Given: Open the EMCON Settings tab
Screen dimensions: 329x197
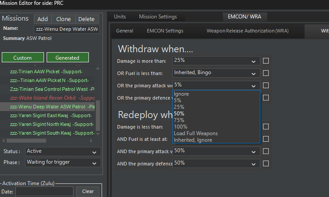Looking at the screenshot, I should pyautogui.click(x=165, y=31).
